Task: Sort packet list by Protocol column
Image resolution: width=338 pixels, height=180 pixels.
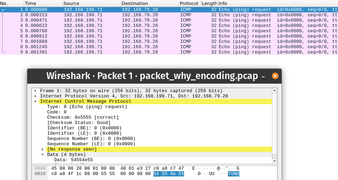Action: tap(190, 4)
